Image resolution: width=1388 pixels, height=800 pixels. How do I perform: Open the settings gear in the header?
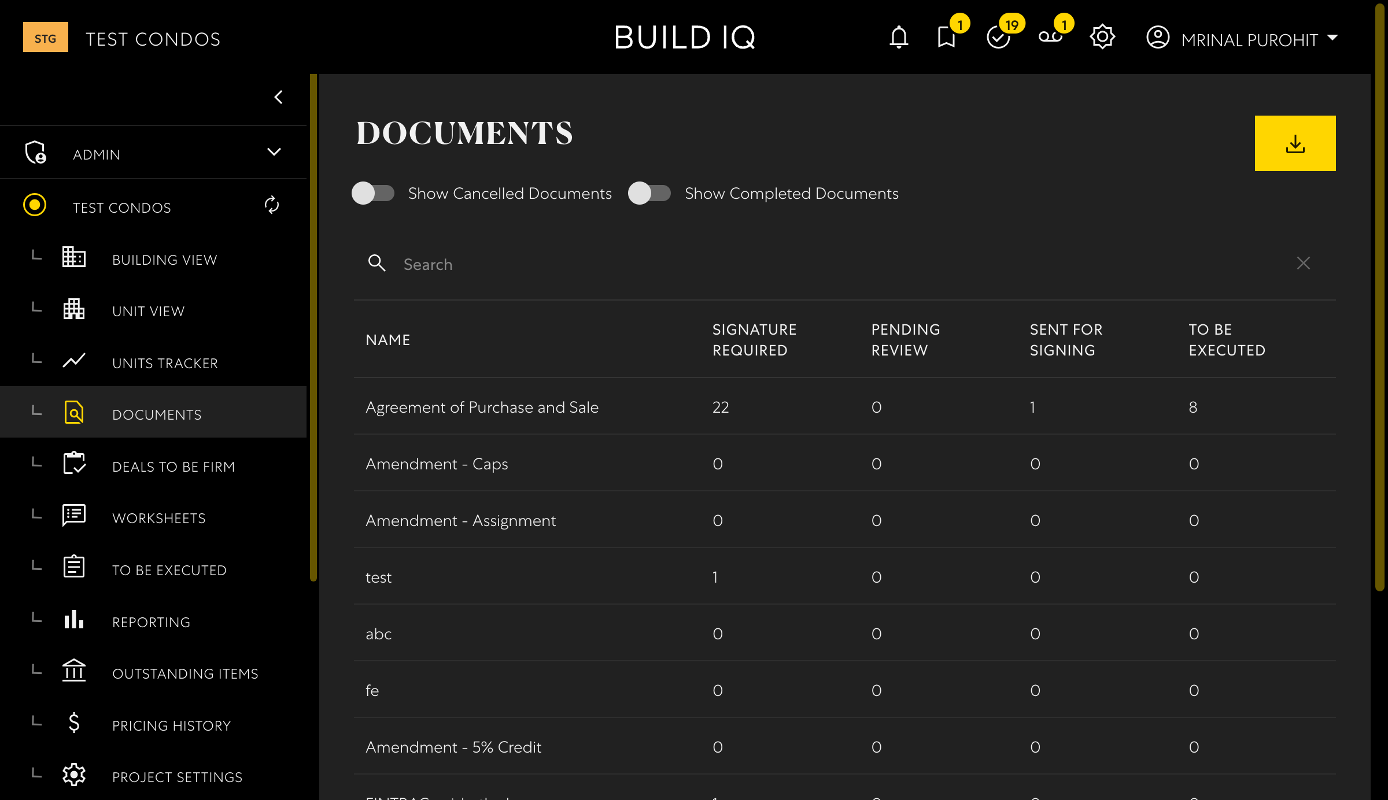tap(1102, 37)
